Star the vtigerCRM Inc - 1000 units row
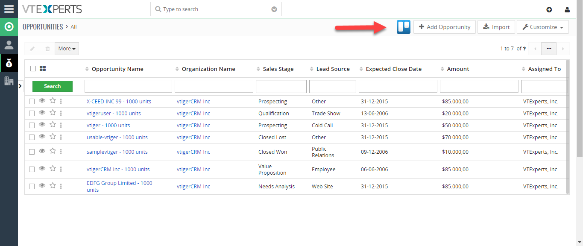The width and height of the screenshot is (583, 246). click(x=53, y=169)
